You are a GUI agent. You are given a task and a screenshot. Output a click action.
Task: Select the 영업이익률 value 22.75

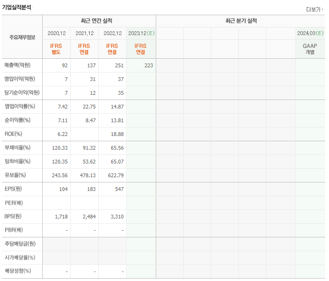click(x=89, y=107)
